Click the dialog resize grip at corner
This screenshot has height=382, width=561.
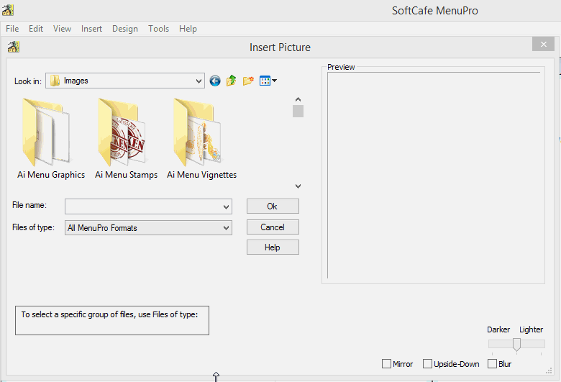pyautogui.click(x=549, y=371)
